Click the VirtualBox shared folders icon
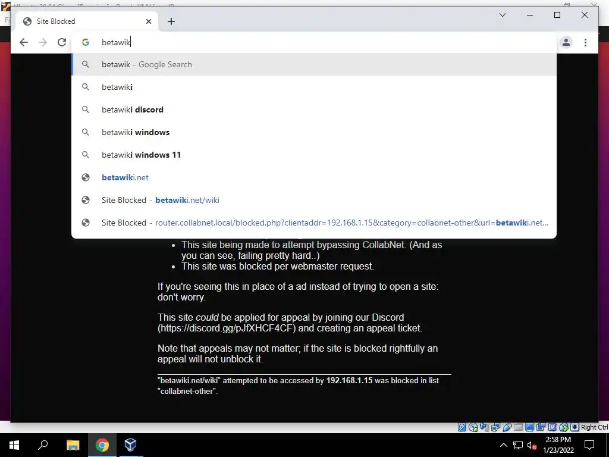The height and width of the screenshot is (457, 609). (518, 427)
